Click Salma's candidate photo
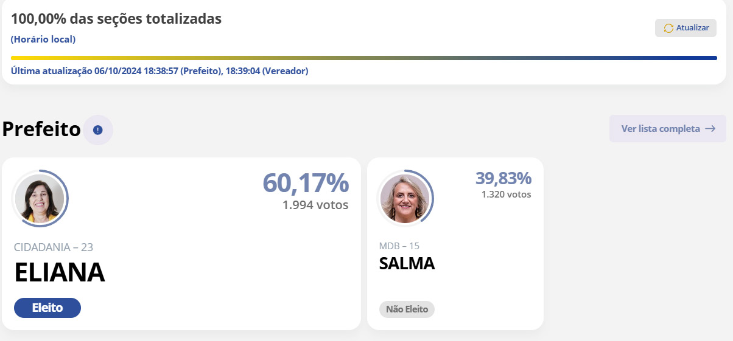Viewport: 733px width, 341px height. [405, 198]
